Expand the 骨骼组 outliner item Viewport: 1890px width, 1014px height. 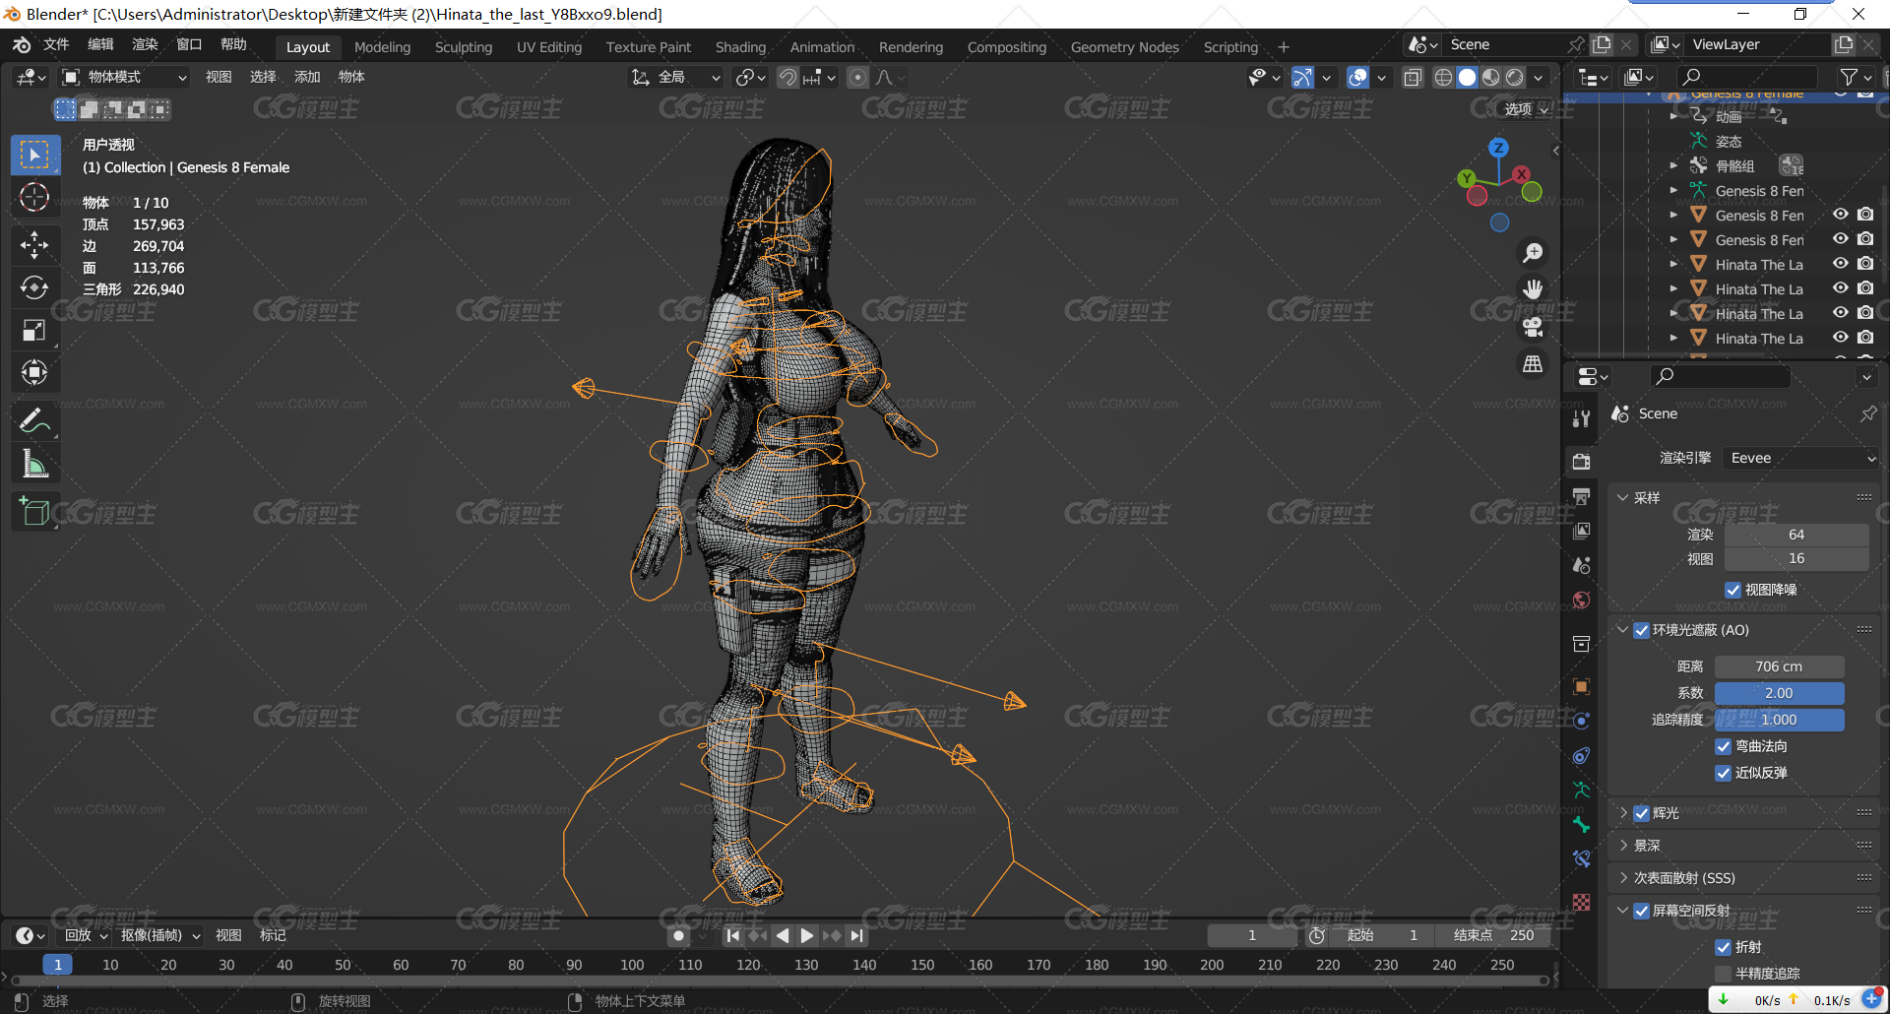[1672, 165]
